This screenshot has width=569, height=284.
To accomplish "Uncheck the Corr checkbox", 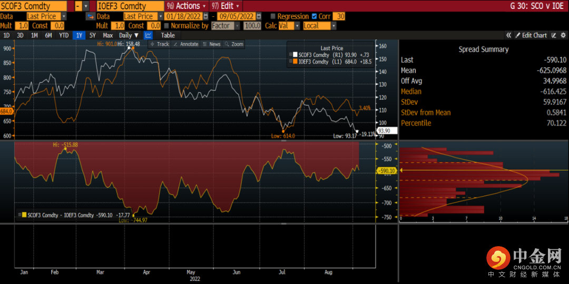I will coord(314,16).
